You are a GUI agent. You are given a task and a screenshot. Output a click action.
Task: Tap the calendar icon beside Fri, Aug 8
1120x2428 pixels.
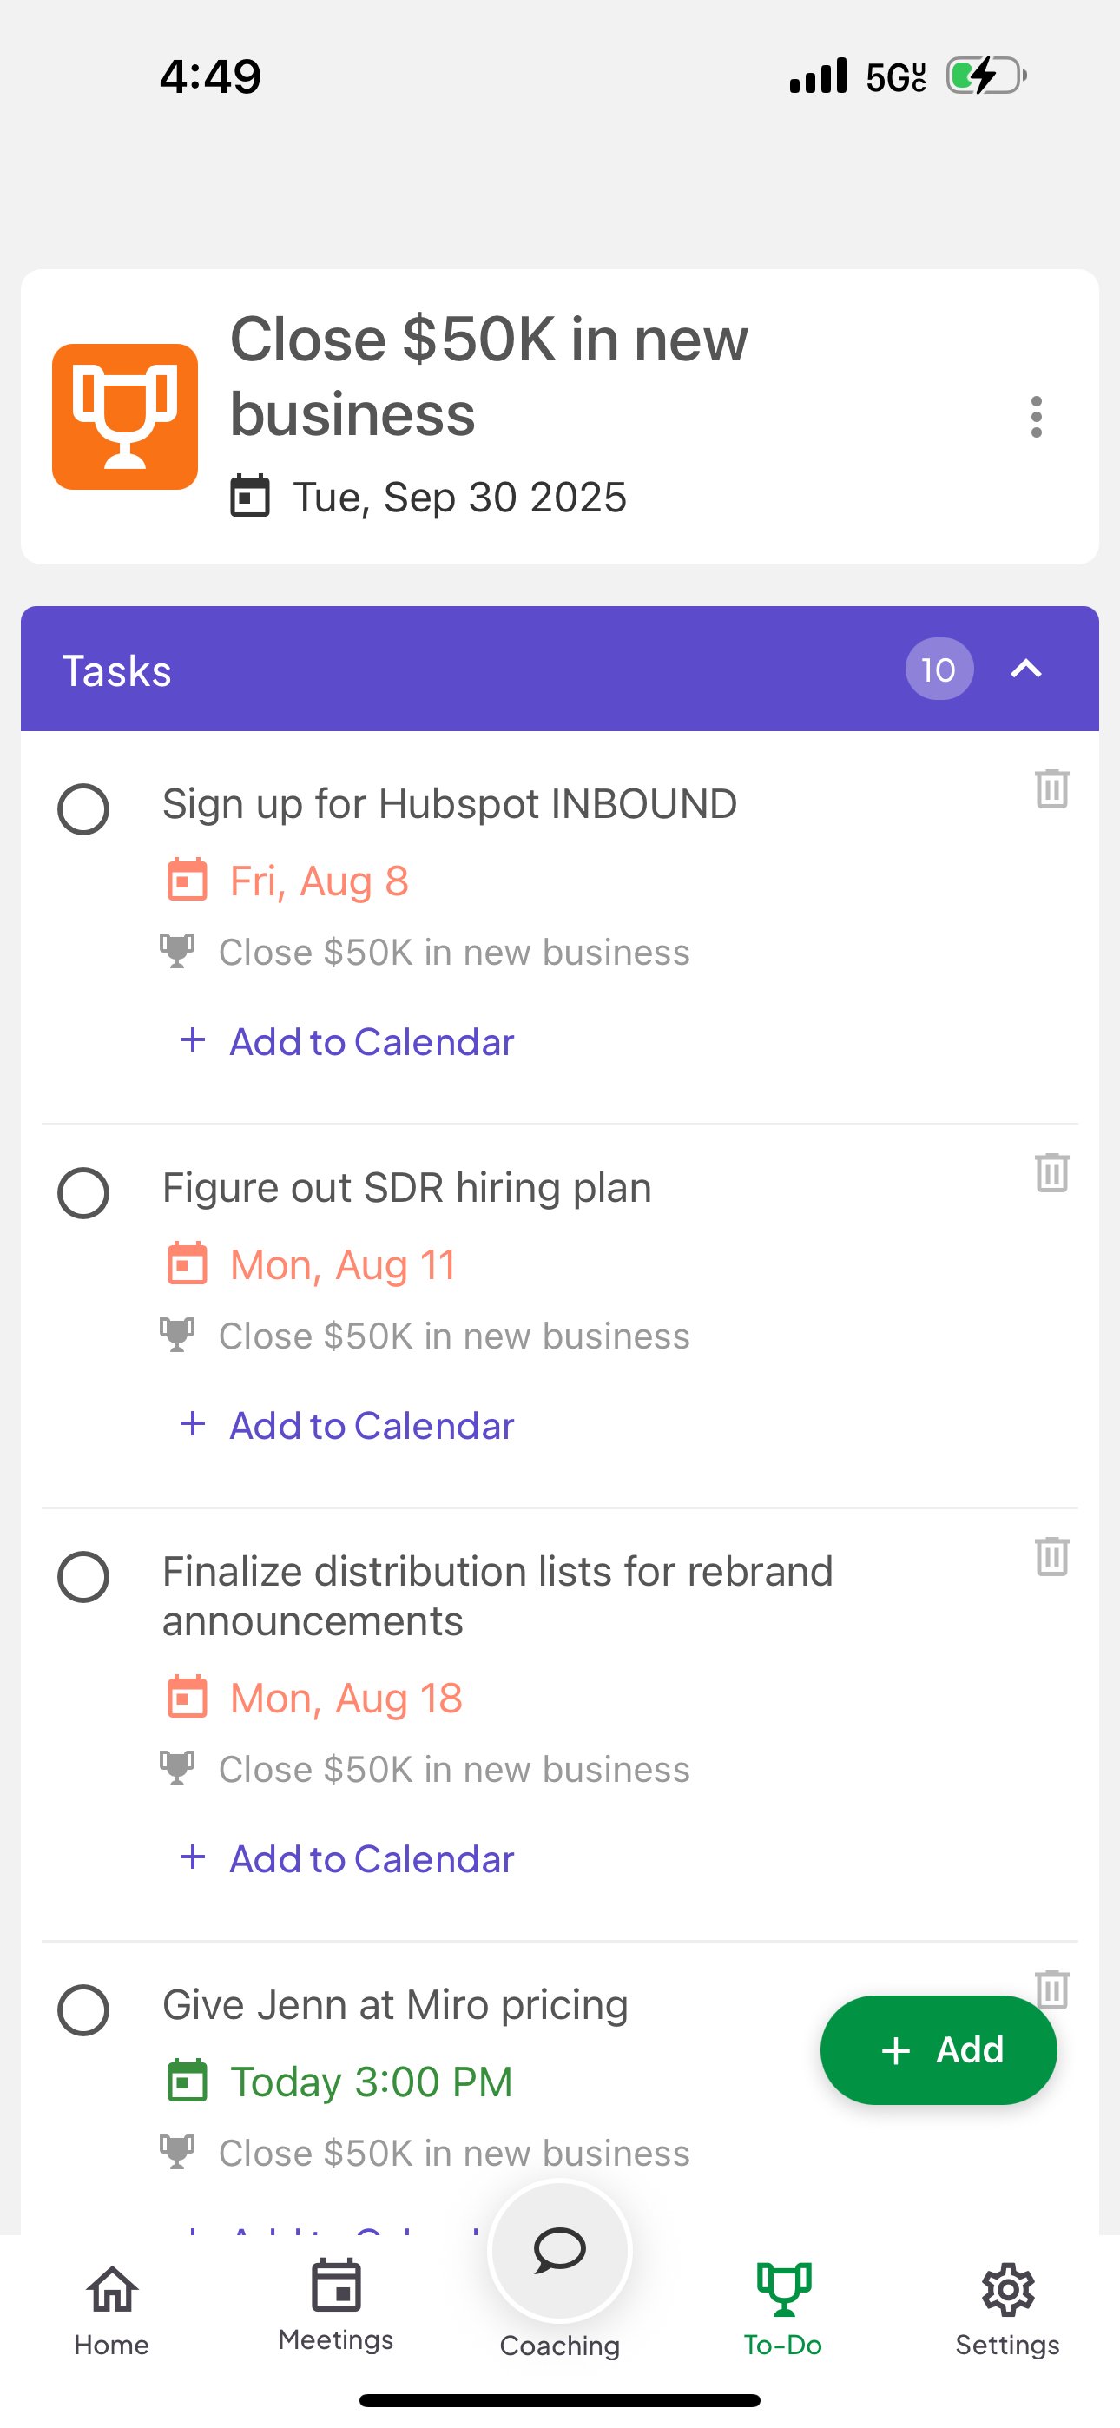pyautogui.click(x=187, y=881)
